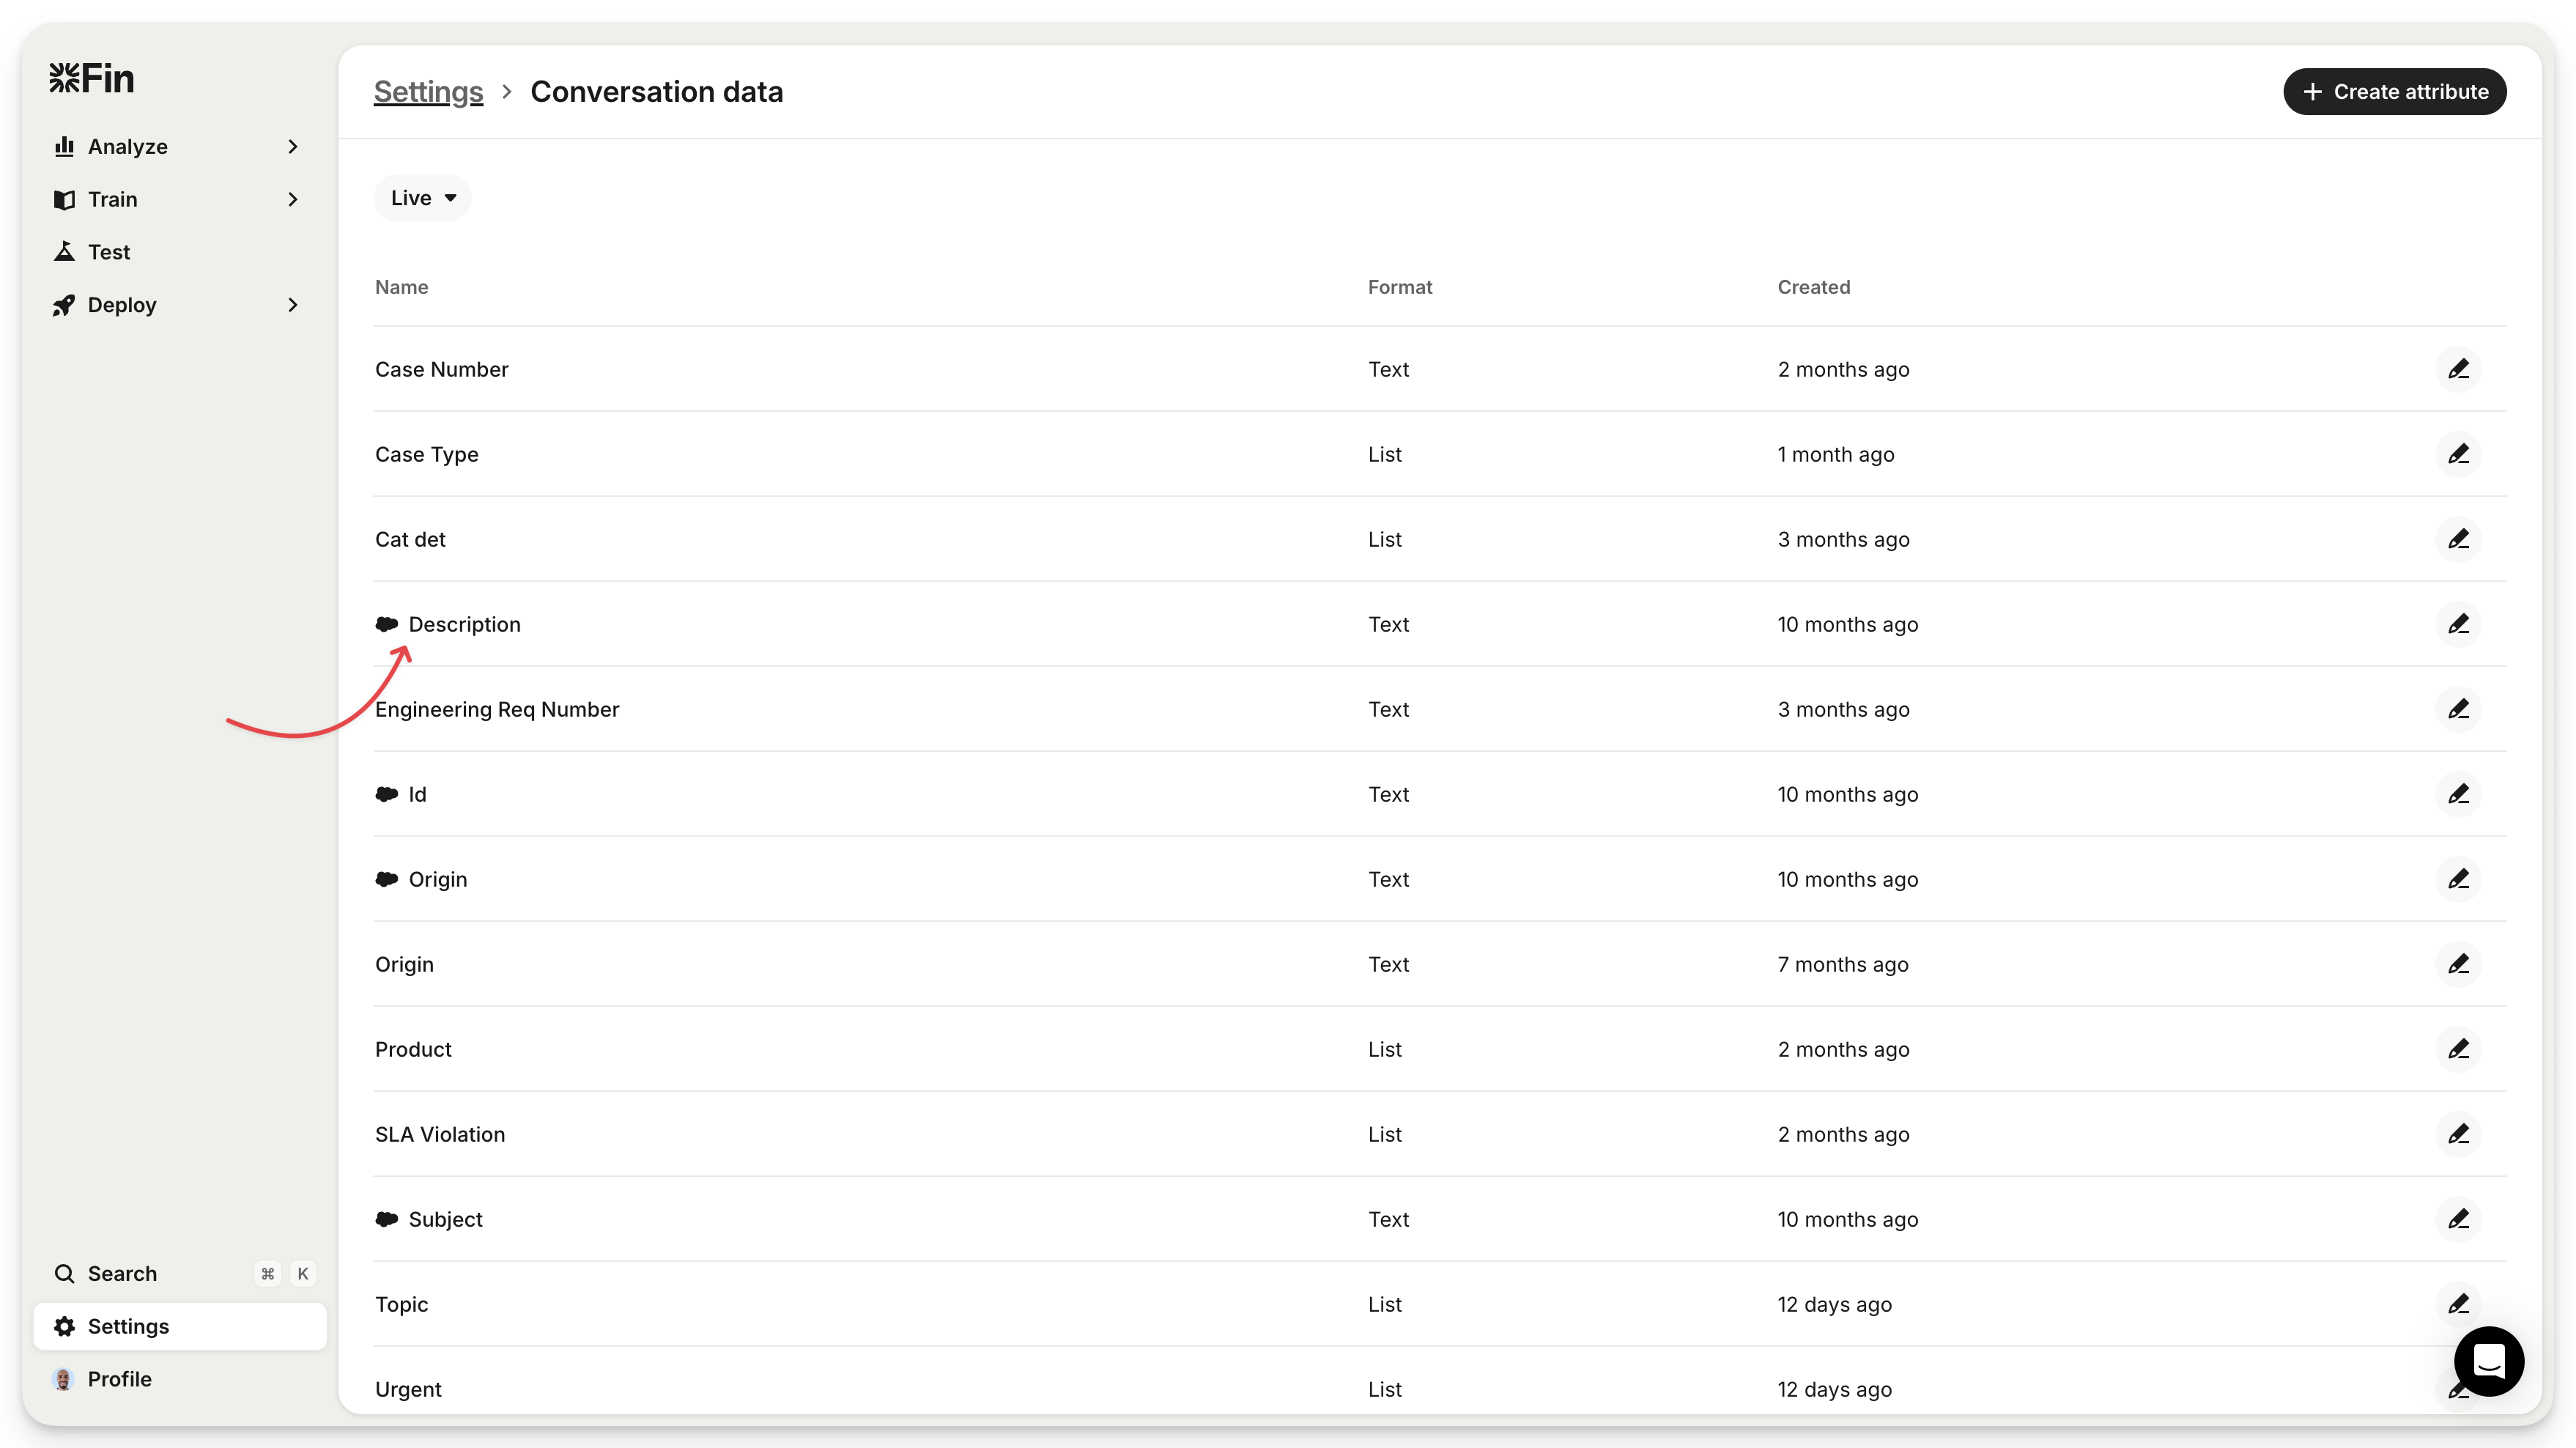Open the chat messenger launcher
Viewport: 2576px width, 1448px height.
click(x=2488, y=1361)
